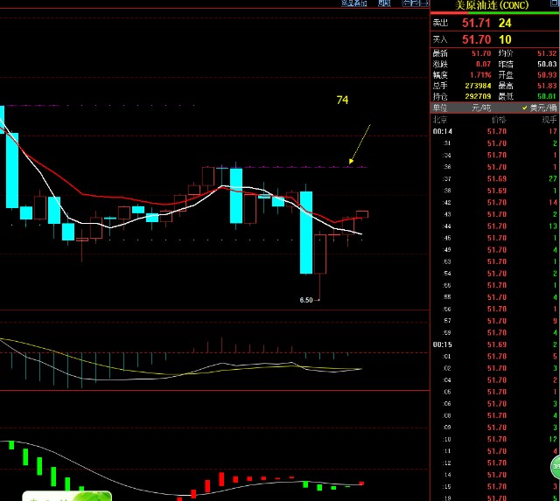The image size is (560, 501).
Task: Click the rightmost window icon in top toolbar
Action: [422, 3]
